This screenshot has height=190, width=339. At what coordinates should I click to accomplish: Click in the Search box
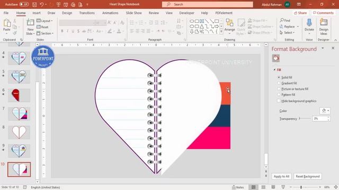click(208, 4)
